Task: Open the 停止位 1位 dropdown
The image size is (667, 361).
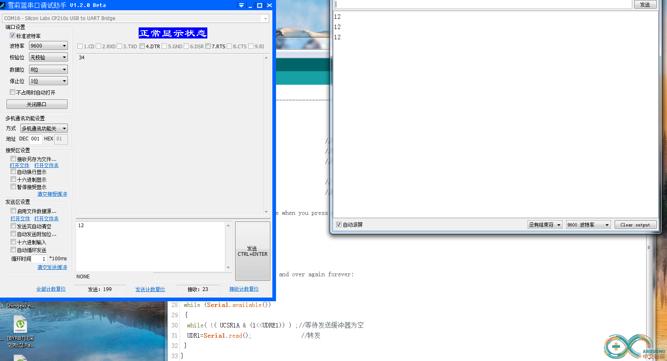Action: tap(48, 81)
